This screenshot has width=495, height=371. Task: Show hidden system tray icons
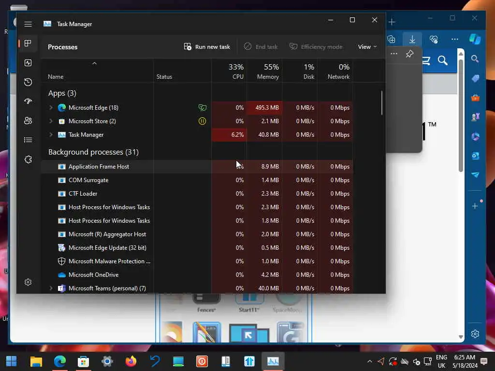(370, 361)
